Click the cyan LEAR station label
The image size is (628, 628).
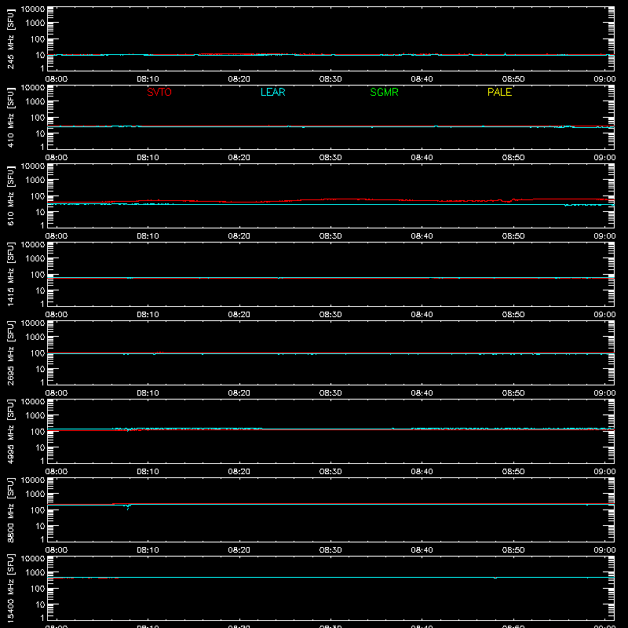(272, 92)
